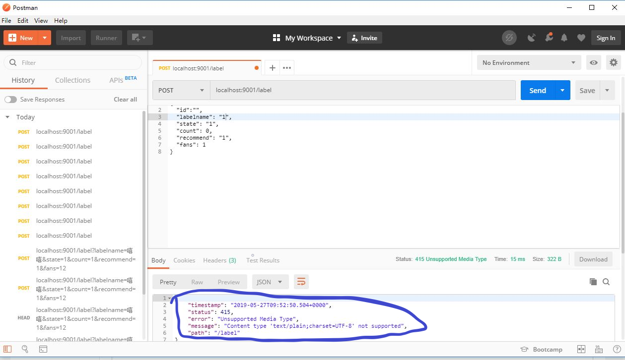Open the New button dropdown arrow
Image resolution: width=625 pixels, height=360 pixels.
[45, 38]
